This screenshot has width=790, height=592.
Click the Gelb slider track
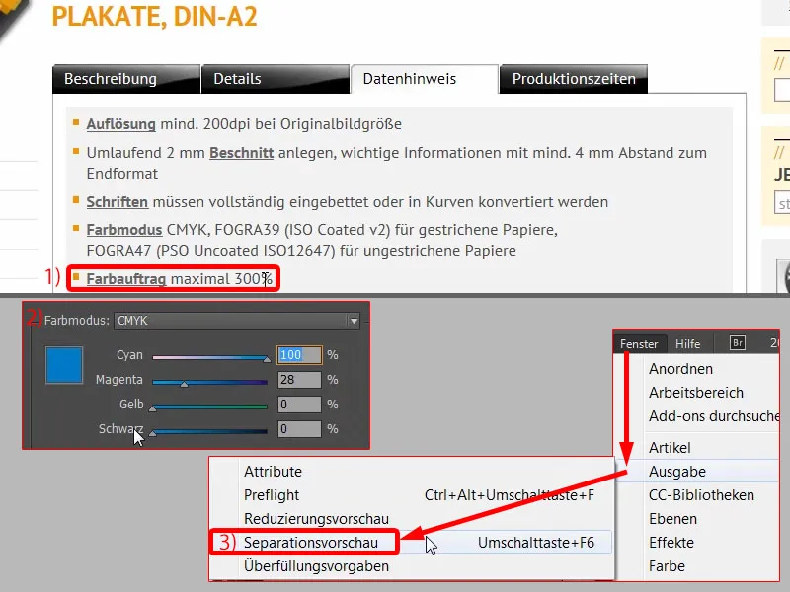[x=209, y=407]
